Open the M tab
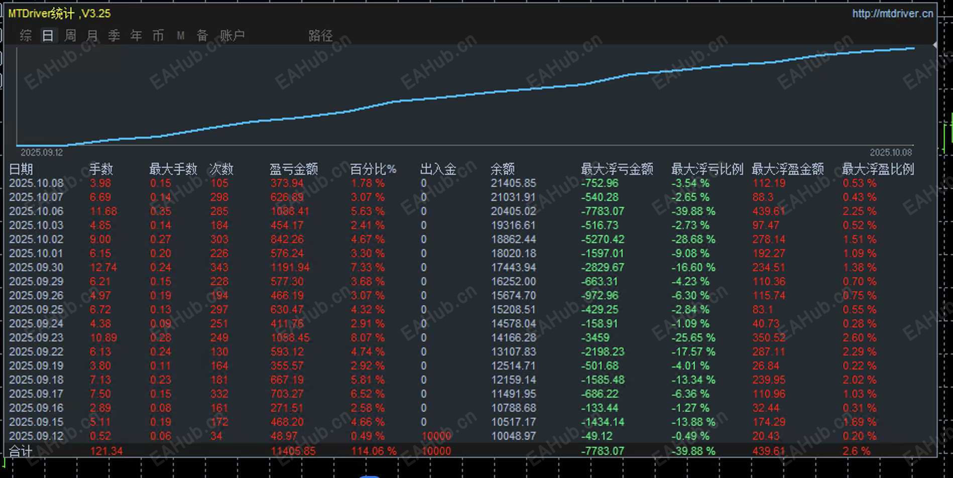Screen dimensions: 953x478 (181, 36)
